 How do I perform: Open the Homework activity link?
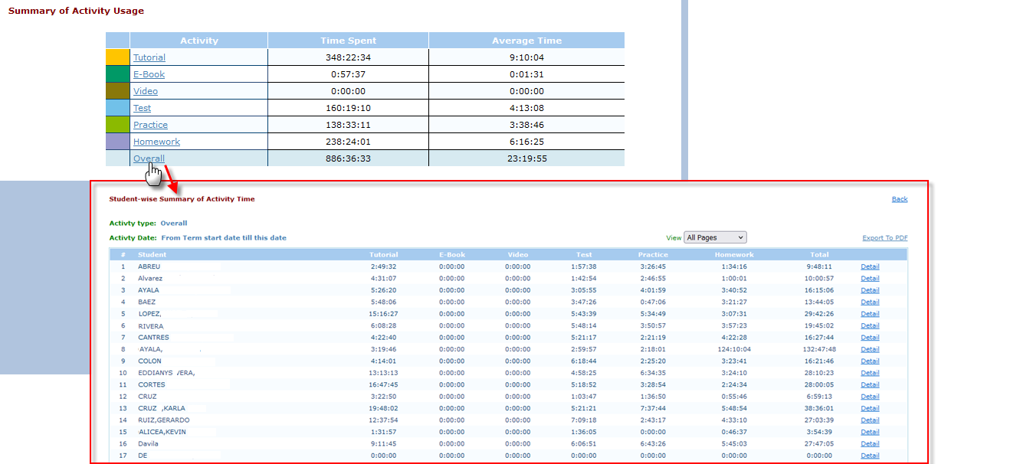[156, 142]
